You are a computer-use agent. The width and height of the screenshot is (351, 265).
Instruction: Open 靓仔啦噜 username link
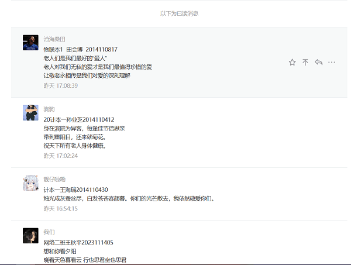[x=54, y=179]
